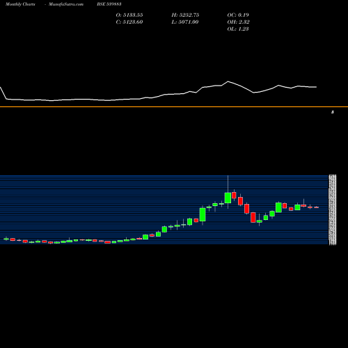348x348 pixels.
Task: Click the 'OH: 2.32' value
Action: 238,22
